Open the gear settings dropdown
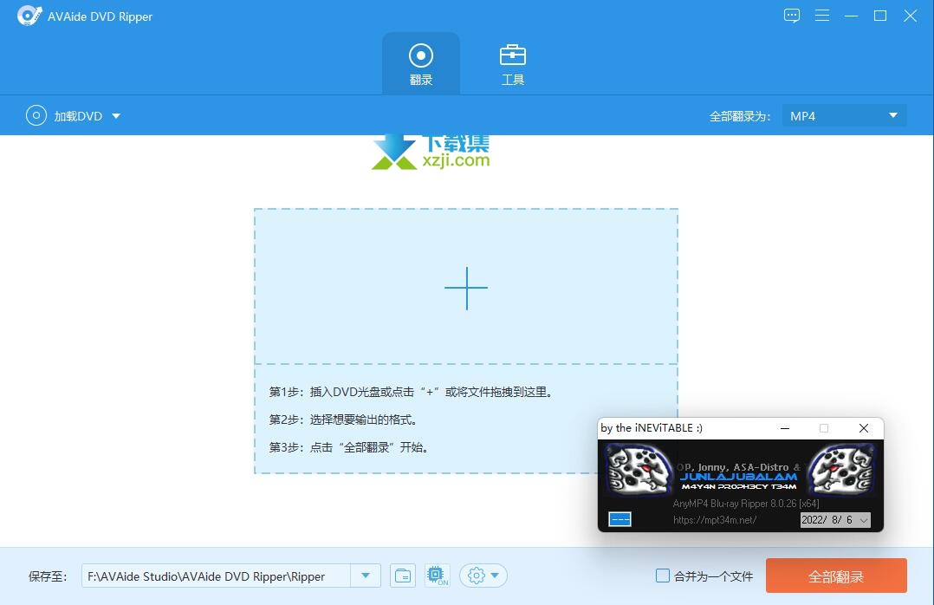 tap(483, 576)
